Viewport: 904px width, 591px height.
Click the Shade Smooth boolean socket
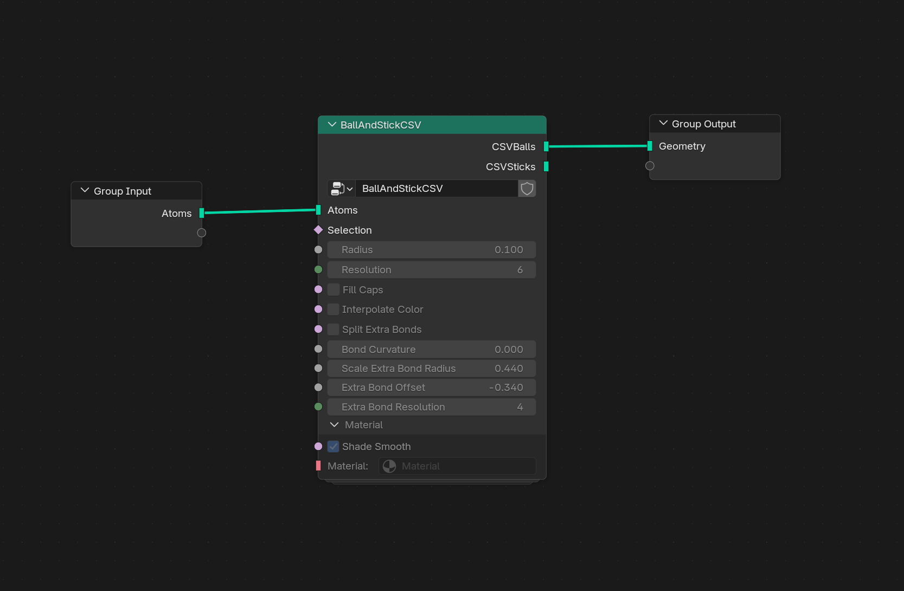pos(318,446)
